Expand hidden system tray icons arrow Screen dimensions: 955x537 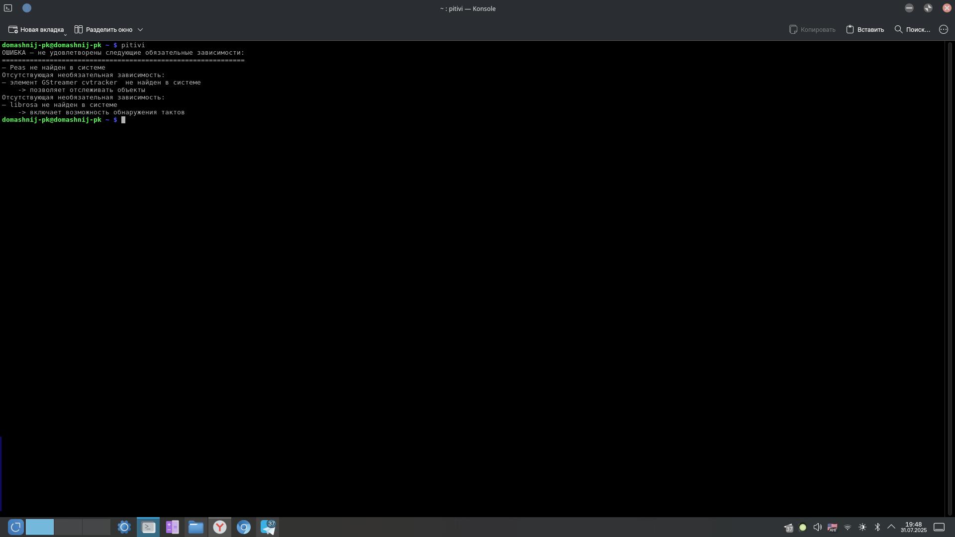[x=891, y=527]
